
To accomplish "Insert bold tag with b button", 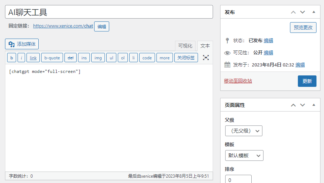I will click(11, 58).
